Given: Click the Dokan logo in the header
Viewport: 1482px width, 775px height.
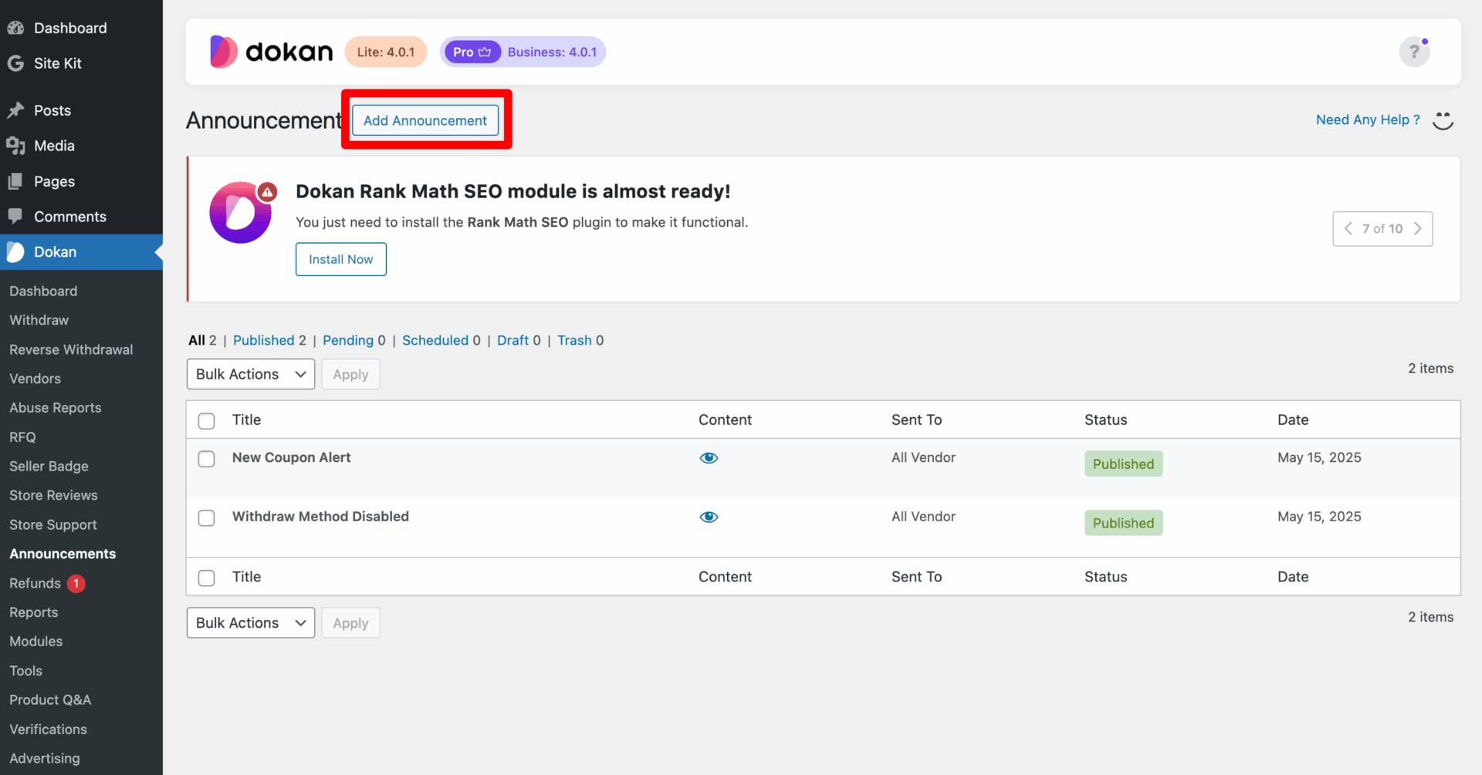Looking at the screenshot, I should pyautogui.click(x=271, y=52).
